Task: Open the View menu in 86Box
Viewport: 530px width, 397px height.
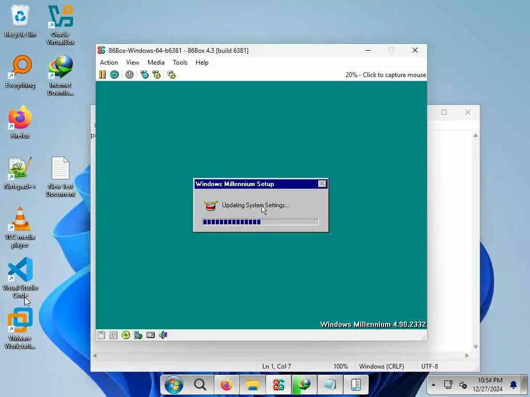Action: point(132,63)
